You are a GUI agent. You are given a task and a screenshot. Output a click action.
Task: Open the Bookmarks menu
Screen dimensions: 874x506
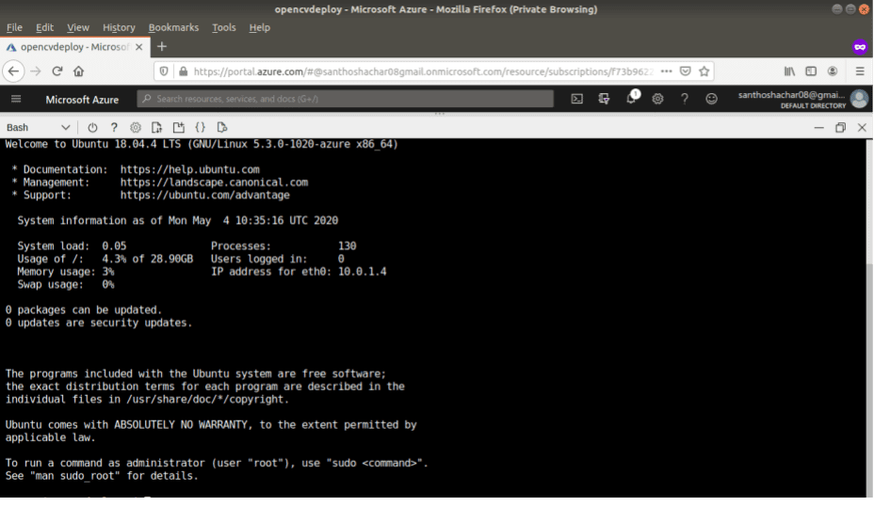(173, 27)
